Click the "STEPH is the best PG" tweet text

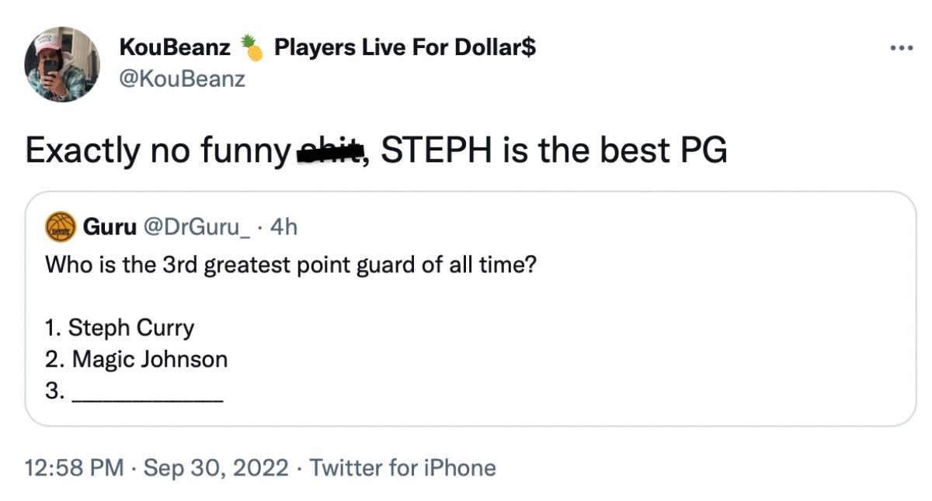(x=554, y=150)
